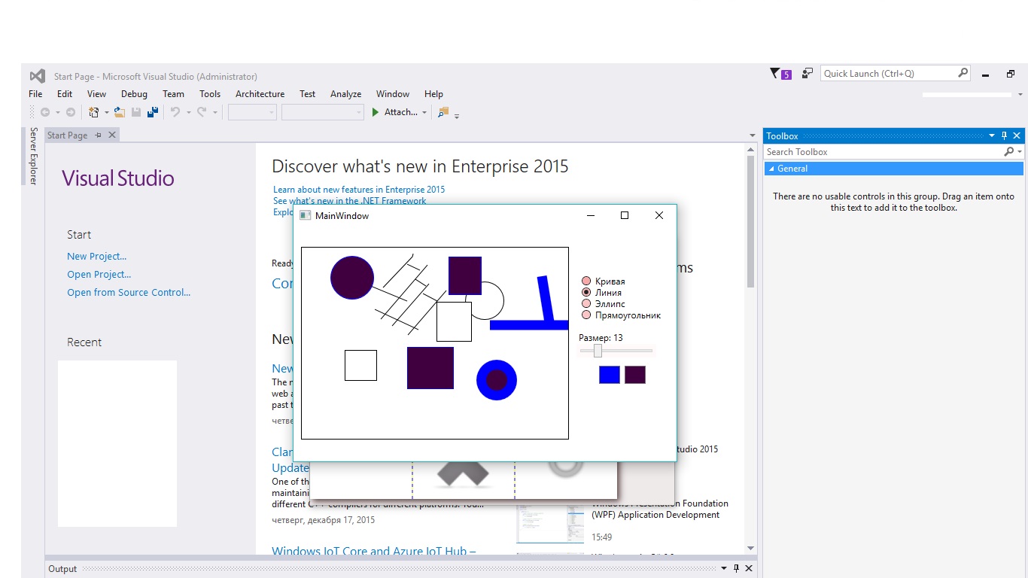This screenshot has width=1028, height=578.
Task: Click the Save toolbar icon
Action: click(x=136, y=112)
